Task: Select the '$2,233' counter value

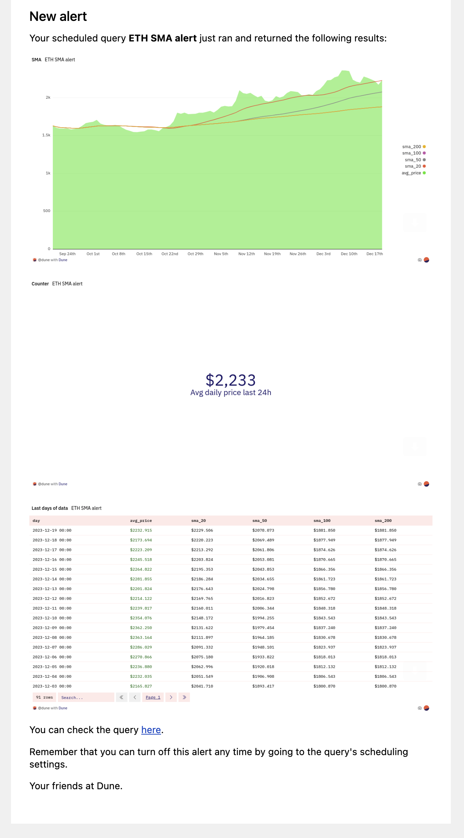Action: click(231, 380)
